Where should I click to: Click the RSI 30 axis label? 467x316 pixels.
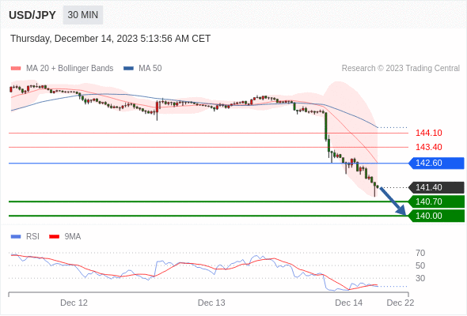click(x=420, y=278)
